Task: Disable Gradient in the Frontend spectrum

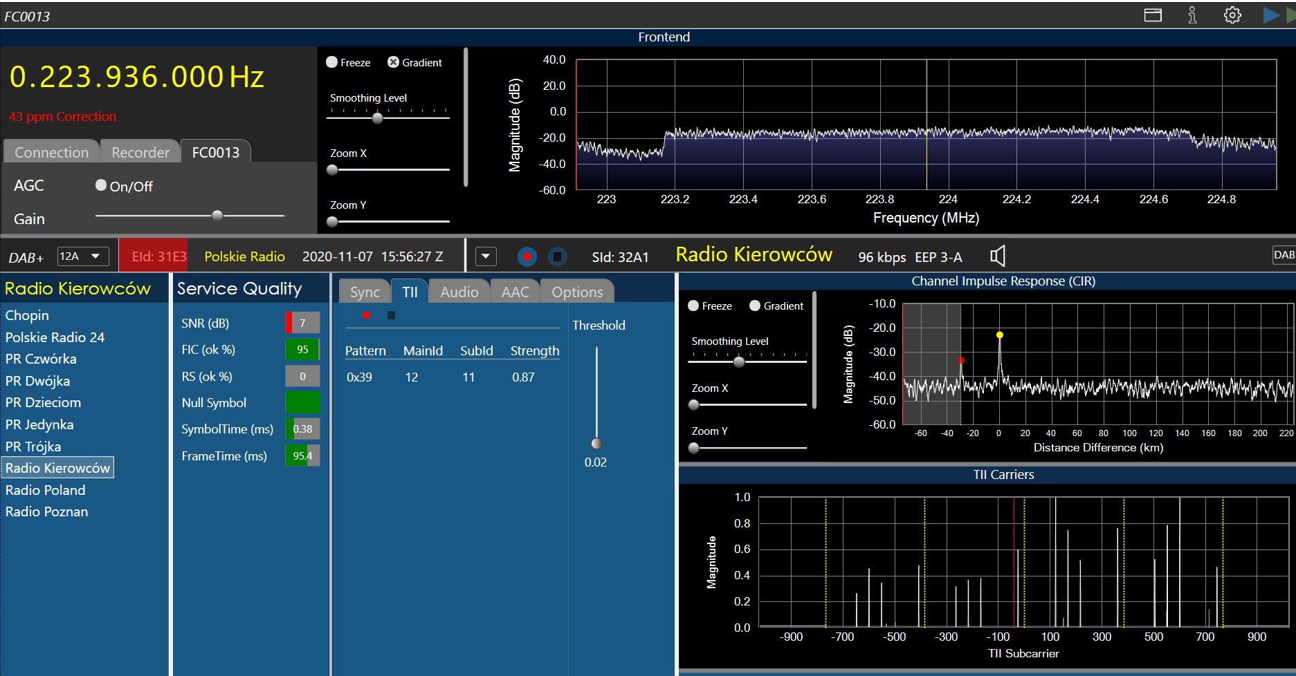Action: point(393,62)
